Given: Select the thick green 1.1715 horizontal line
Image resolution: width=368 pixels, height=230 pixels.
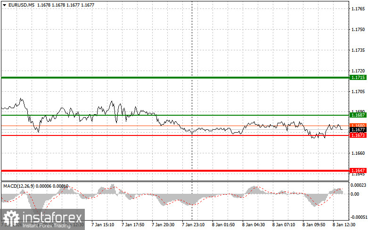Looking at the screenshot, I should pos(175,78).
